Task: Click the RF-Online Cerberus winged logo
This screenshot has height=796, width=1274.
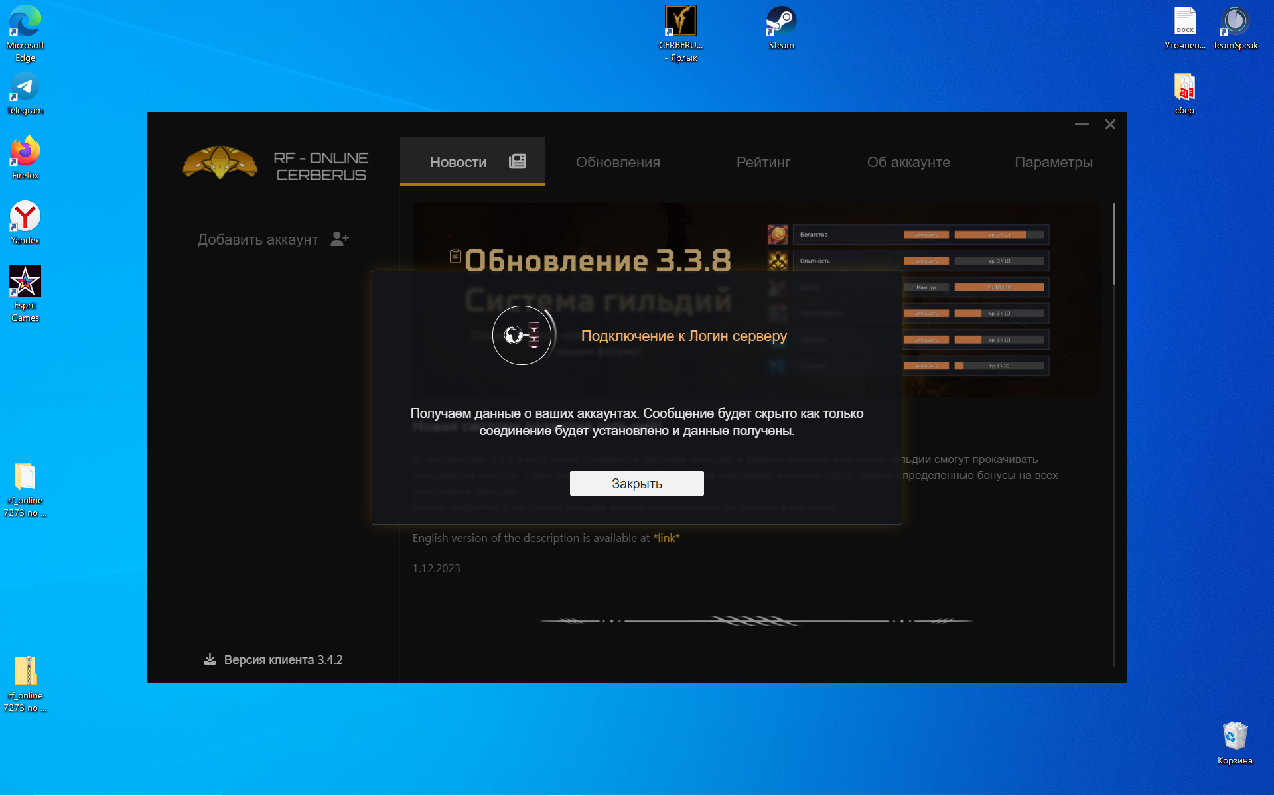Action: pos(220,163)
